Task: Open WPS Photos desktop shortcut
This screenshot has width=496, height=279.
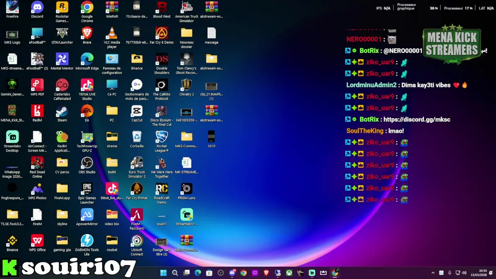Action: pyautogui.click(x=37, y=191)
